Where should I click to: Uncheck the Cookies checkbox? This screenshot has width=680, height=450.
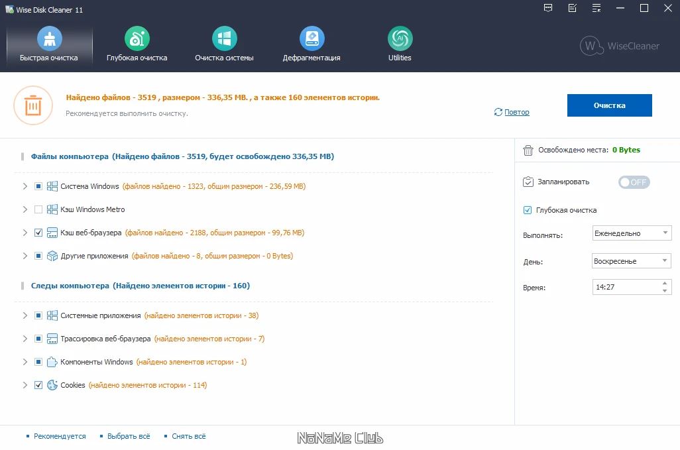pos(38,385)
